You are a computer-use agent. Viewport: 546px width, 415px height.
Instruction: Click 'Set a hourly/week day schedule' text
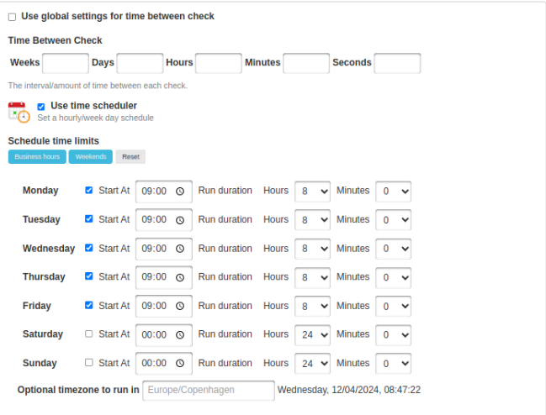95,118
